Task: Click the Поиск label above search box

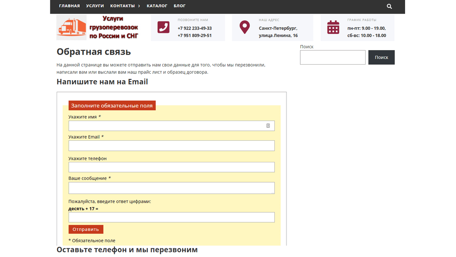Action: (307, 47)
